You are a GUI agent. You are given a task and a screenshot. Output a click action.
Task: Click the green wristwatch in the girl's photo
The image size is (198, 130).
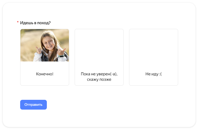[x=61, y=56]
